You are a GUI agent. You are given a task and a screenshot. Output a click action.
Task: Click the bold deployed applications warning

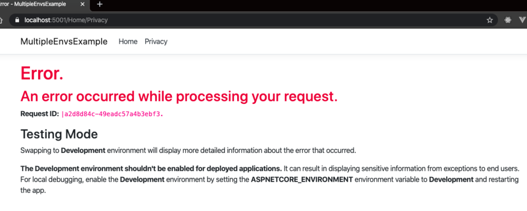(151, 168)
